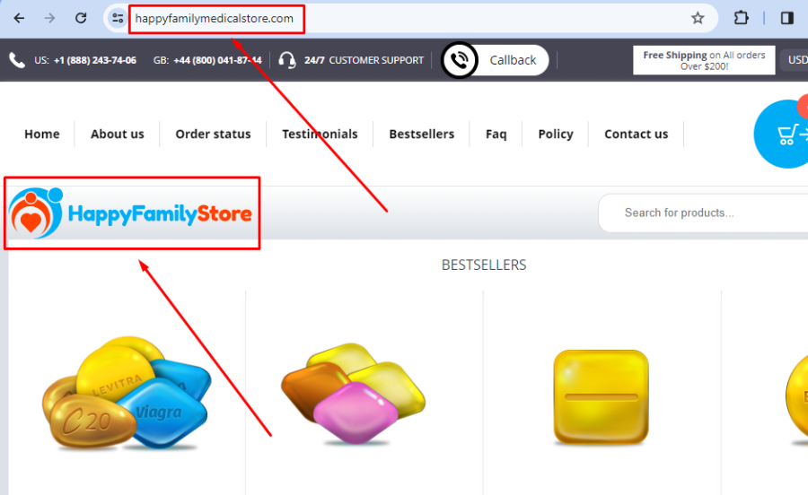Click the browser back arrow

pyautogui.click(x=19, y=19)
